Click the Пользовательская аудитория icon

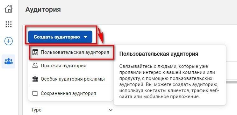coord(35,52)
